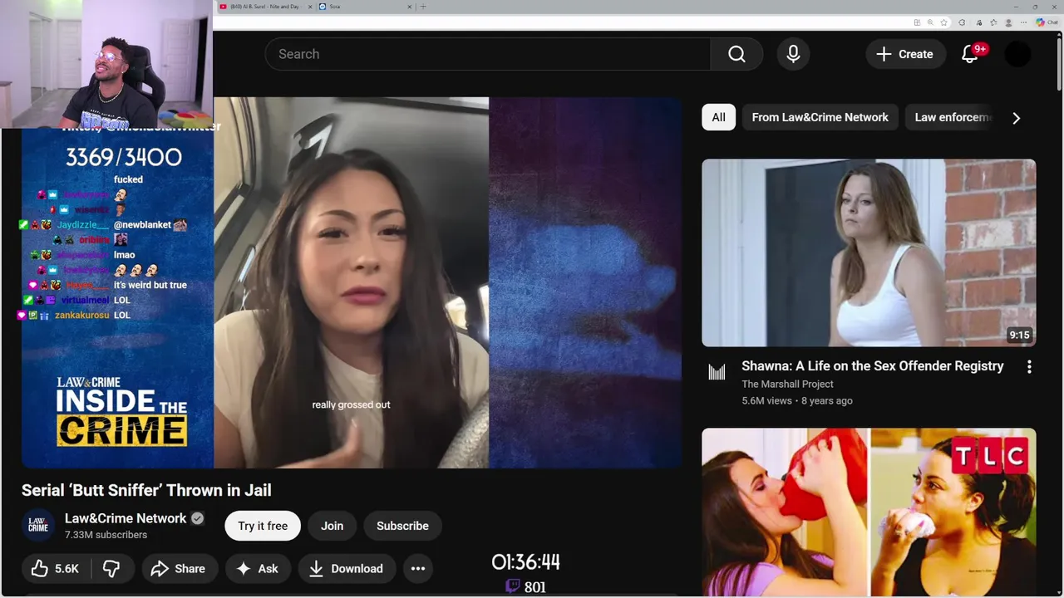The image size is (1064, 598).
Task: Add this page to favorites star
Action: (x=943, y=22)
